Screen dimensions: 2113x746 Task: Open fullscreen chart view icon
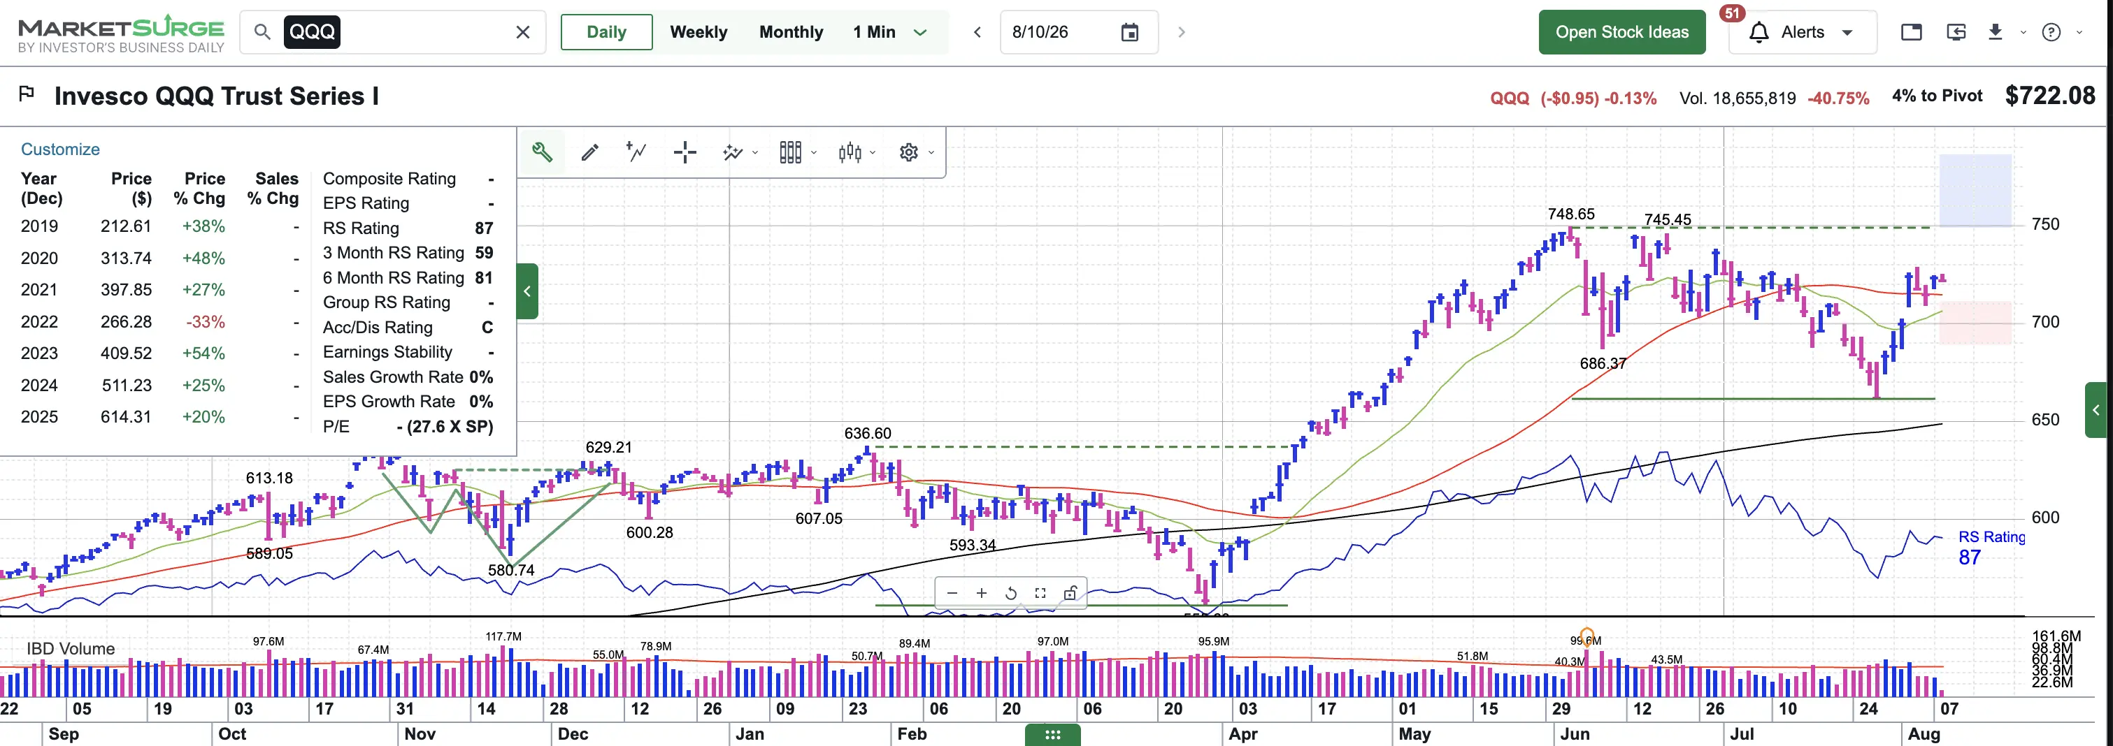pos(1040,593)
